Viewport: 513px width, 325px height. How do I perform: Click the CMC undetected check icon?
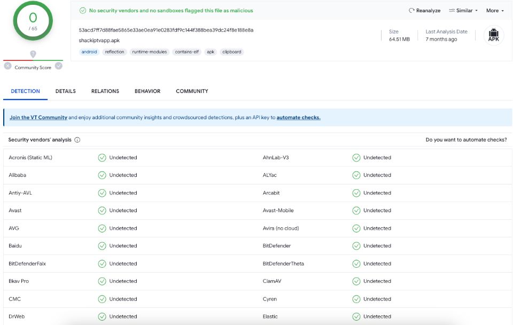pyautogui.click(x=102, y=299)
